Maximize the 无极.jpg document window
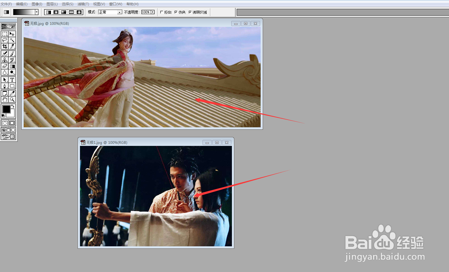The width and height of the screenshot is (449, 272). point(246,23)
